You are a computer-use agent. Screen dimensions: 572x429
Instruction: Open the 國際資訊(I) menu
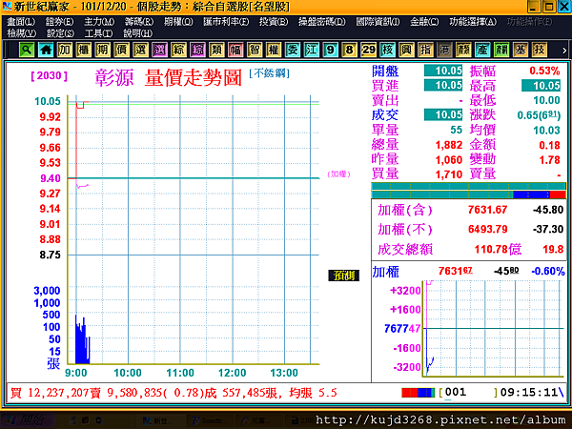[378, 22]
